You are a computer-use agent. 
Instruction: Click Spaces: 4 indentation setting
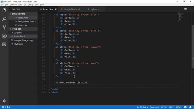pyautogui.click(x=154, y=107)
